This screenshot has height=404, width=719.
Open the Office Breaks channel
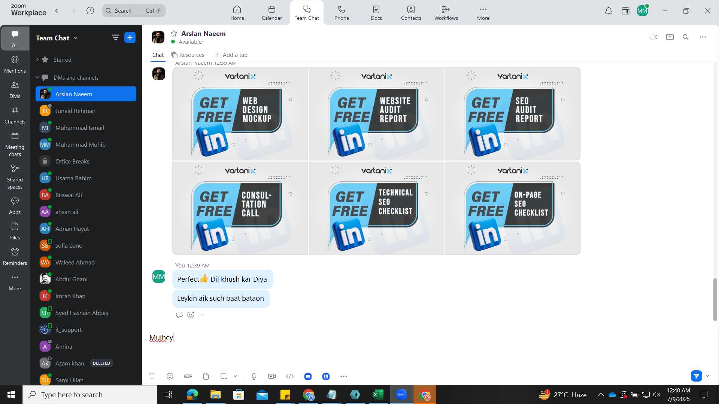[x=86, y=161]
